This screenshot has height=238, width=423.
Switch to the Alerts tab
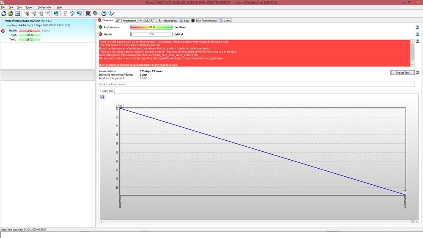click(225, 20)
